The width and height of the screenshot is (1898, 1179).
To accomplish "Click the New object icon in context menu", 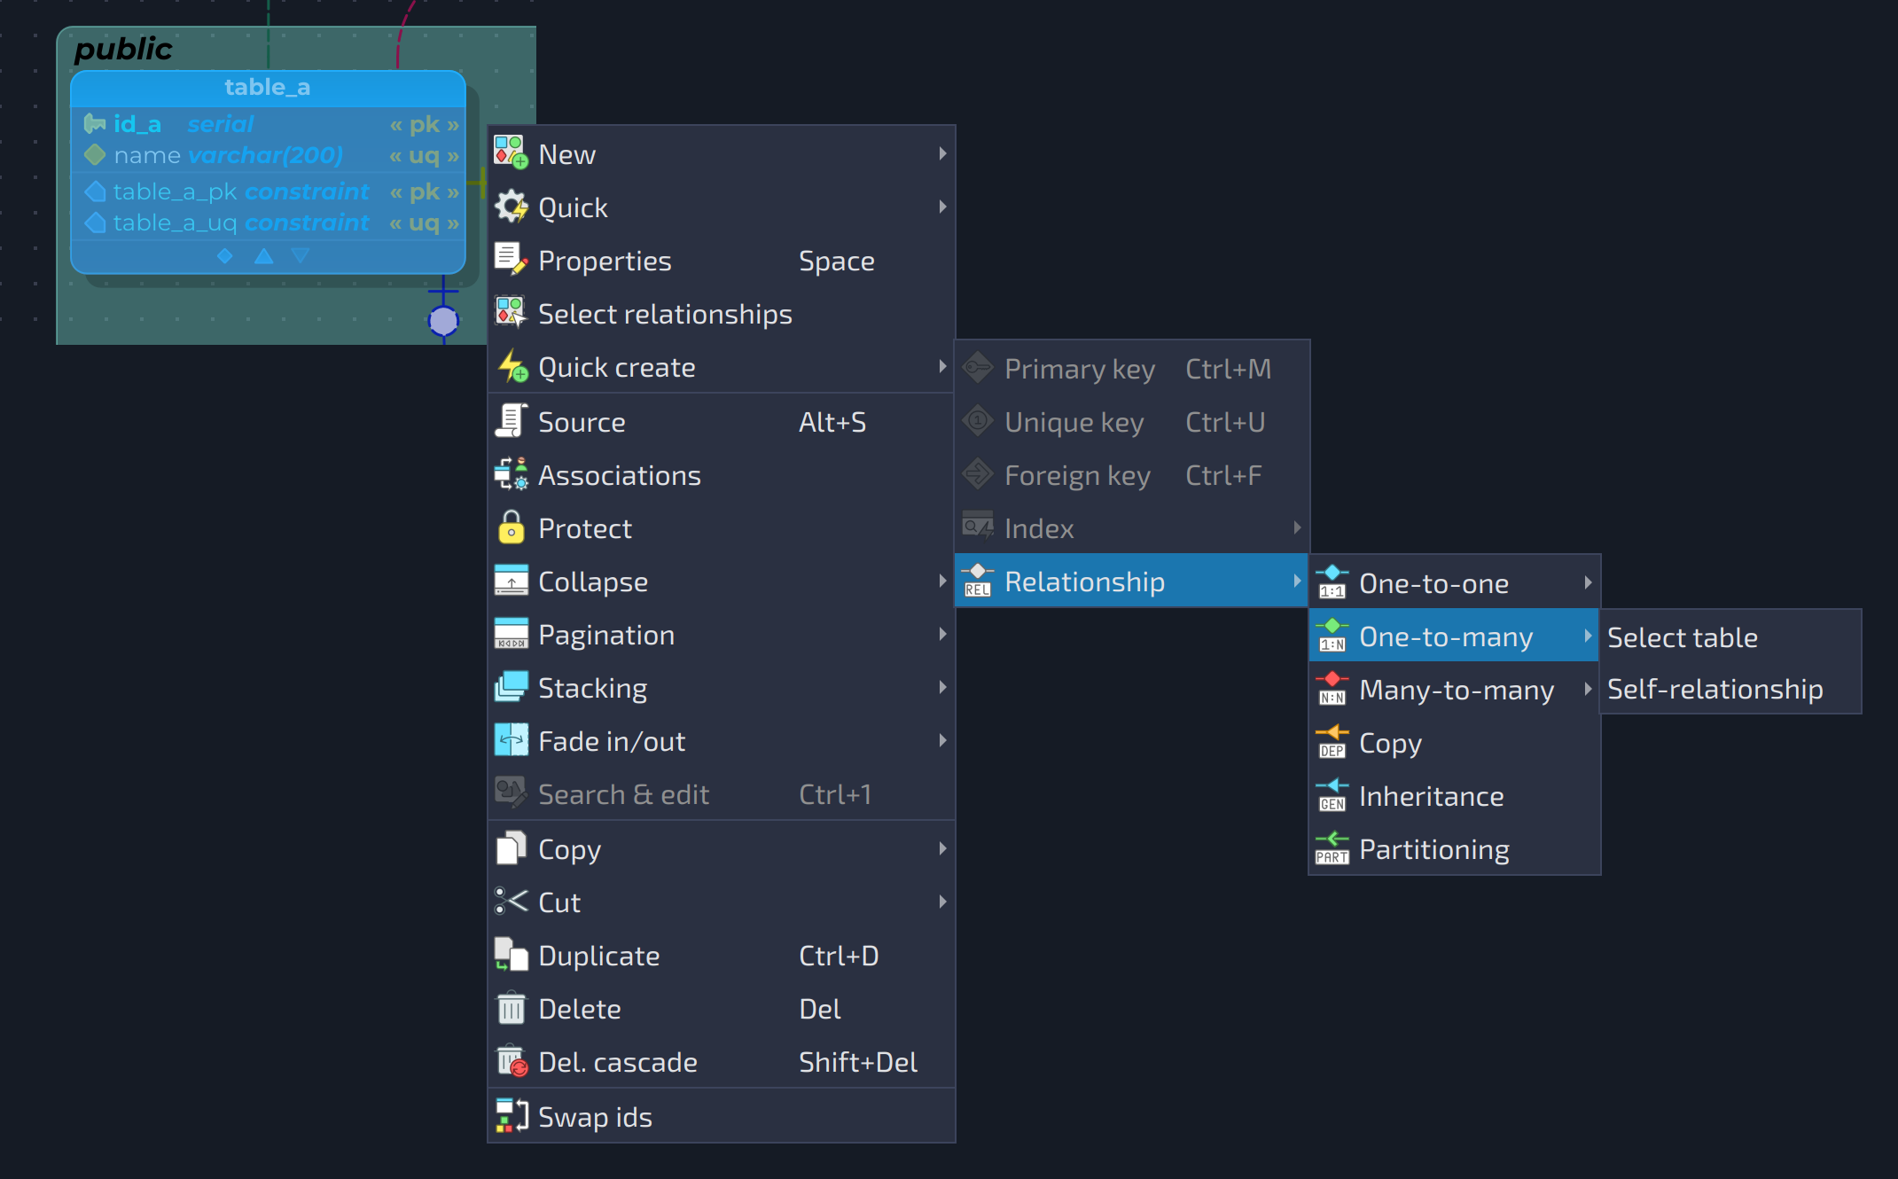I will 512,152.
